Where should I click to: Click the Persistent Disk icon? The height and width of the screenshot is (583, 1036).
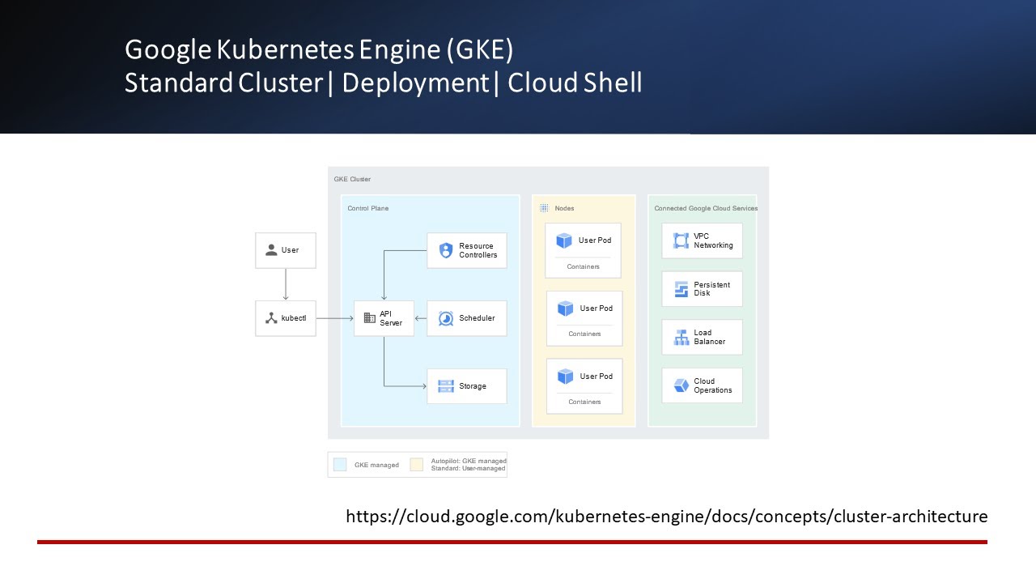681,289
